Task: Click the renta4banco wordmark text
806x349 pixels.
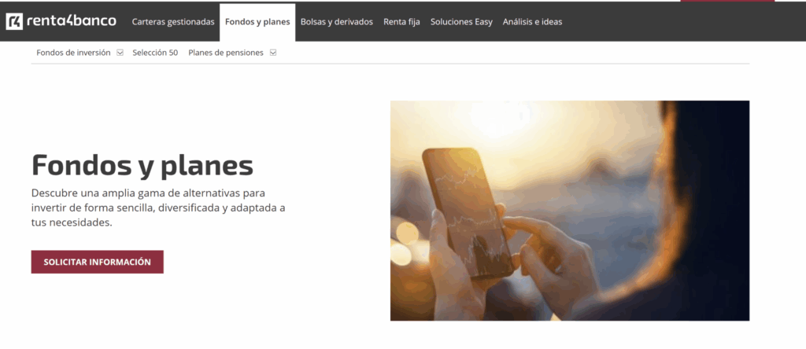Action: coord(72,21)
